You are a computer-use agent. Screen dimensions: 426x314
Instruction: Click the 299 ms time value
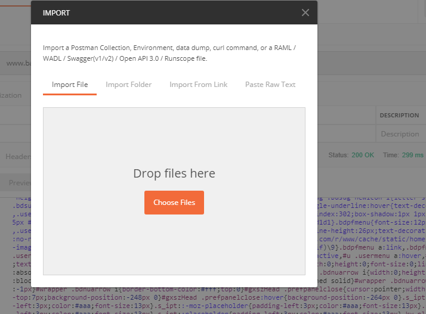pos(412,155)
